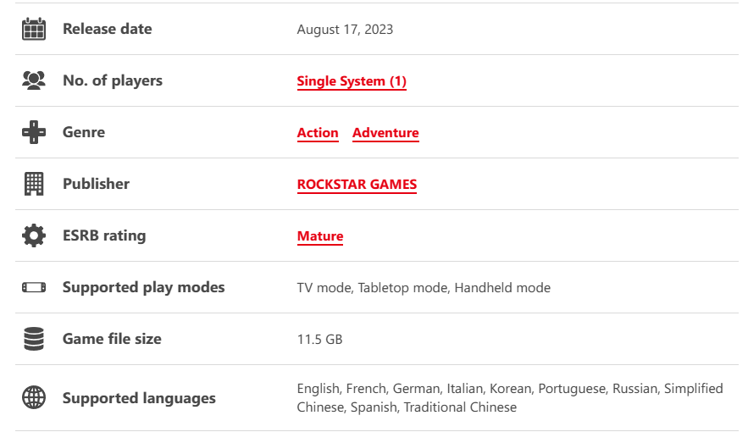Open the Mature ESRB rating link
This screenshot has height=432, width=748.
click(320, 236)
